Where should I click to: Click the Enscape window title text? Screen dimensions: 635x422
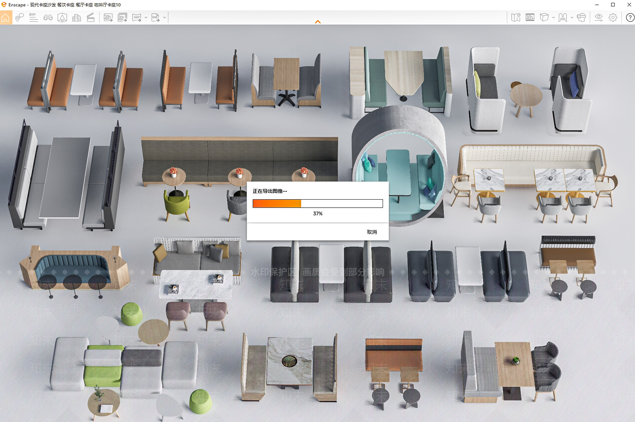coord(65,5)
